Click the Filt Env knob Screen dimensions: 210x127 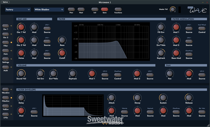point(161,27)
